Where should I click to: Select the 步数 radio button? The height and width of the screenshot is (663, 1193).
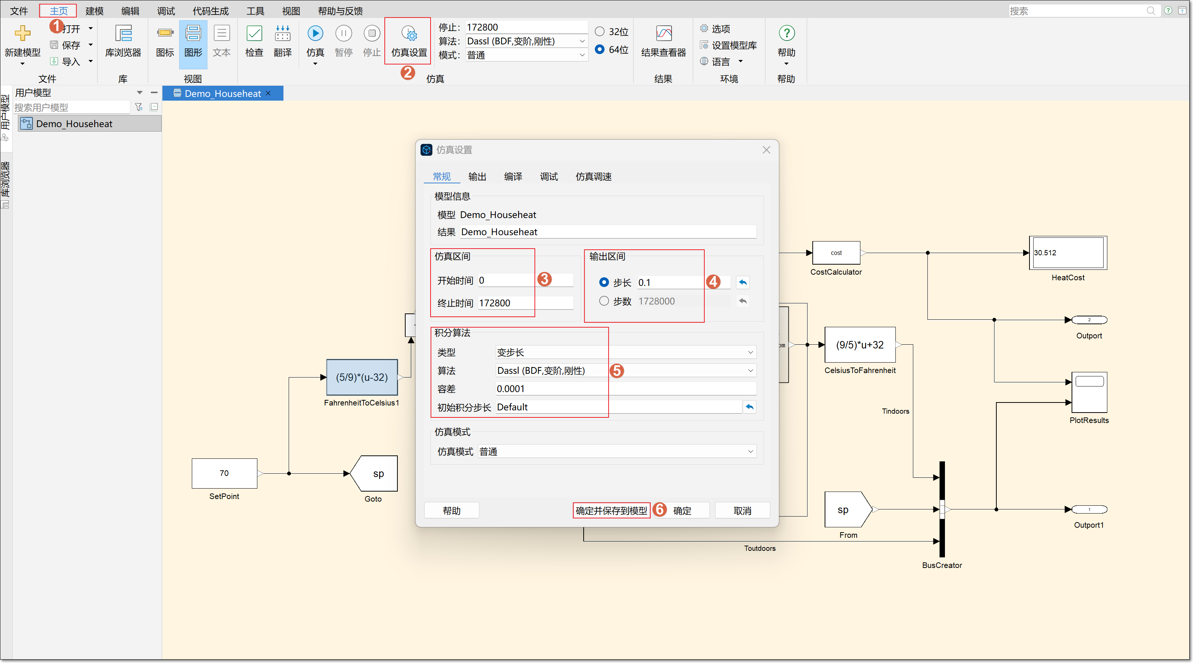tap(604, 301)
